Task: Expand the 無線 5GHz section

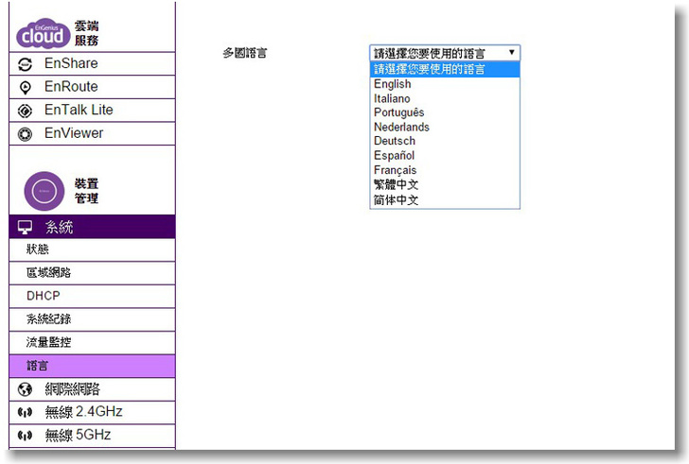Action: 93,436
